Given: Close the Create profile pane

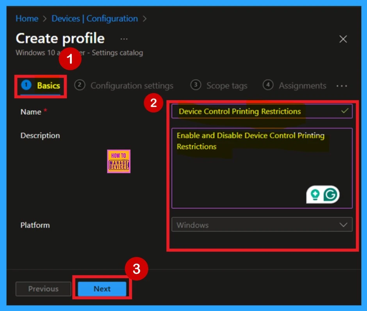Looking at the screenshot, I should click(343, 39).
